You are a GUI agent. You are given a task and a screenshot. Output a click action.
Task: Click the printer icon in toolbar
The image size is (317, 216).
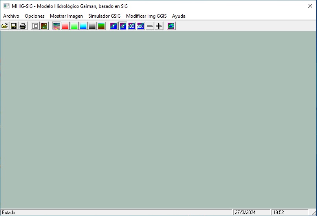[x=23, y=26]
